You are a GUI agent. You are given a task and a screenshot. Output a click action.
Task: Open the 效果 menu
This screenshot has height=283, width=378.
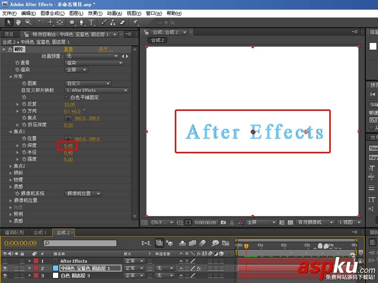[95, 13]
